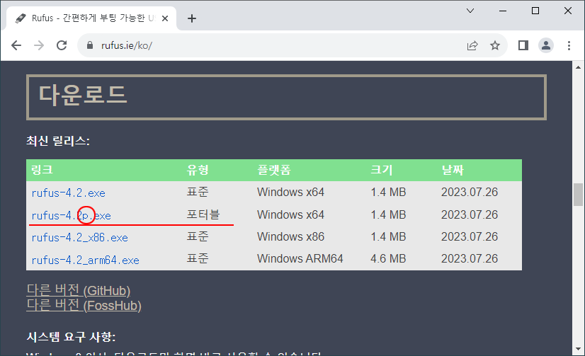Screen dimensions: 585x356
Task: Open the tab search dropdown
Action: (x=470, y=11)
